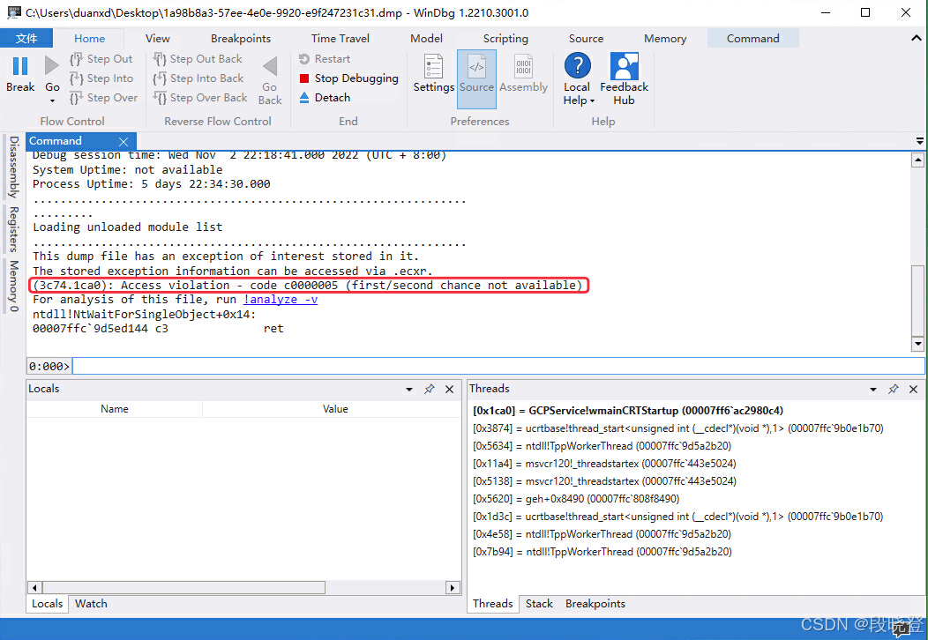Close the Command tab
This screenshot has width=928, height=640.
[x=123, y=141]
